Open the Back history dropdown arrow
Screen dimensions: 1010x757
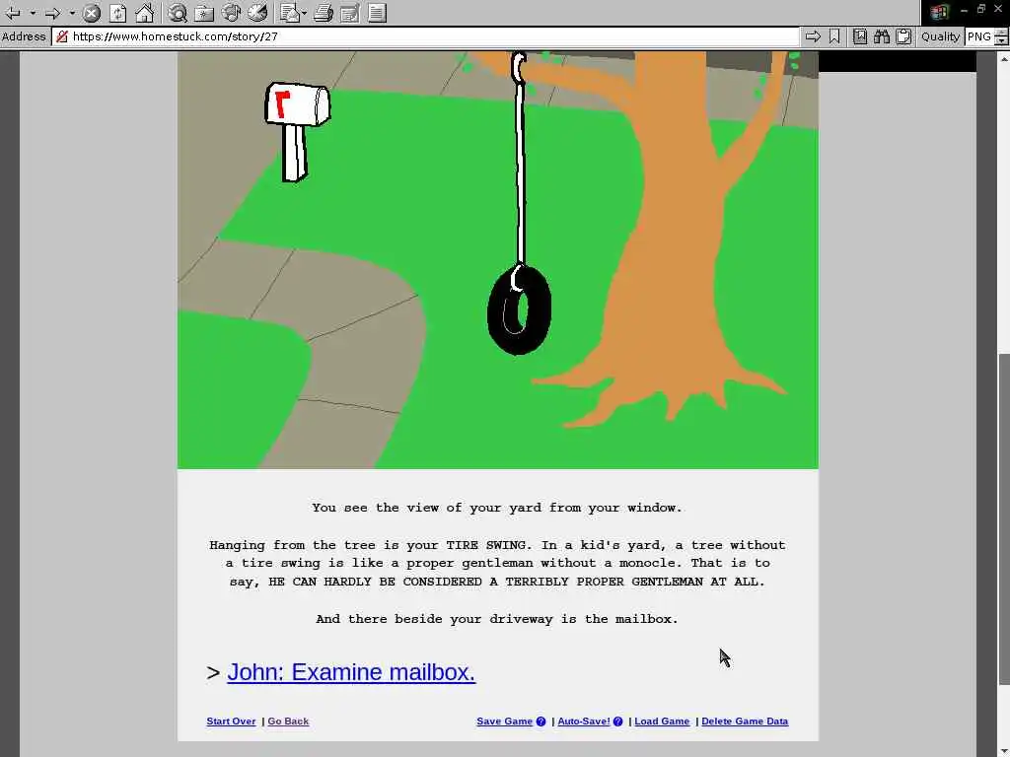click(33, 13)
